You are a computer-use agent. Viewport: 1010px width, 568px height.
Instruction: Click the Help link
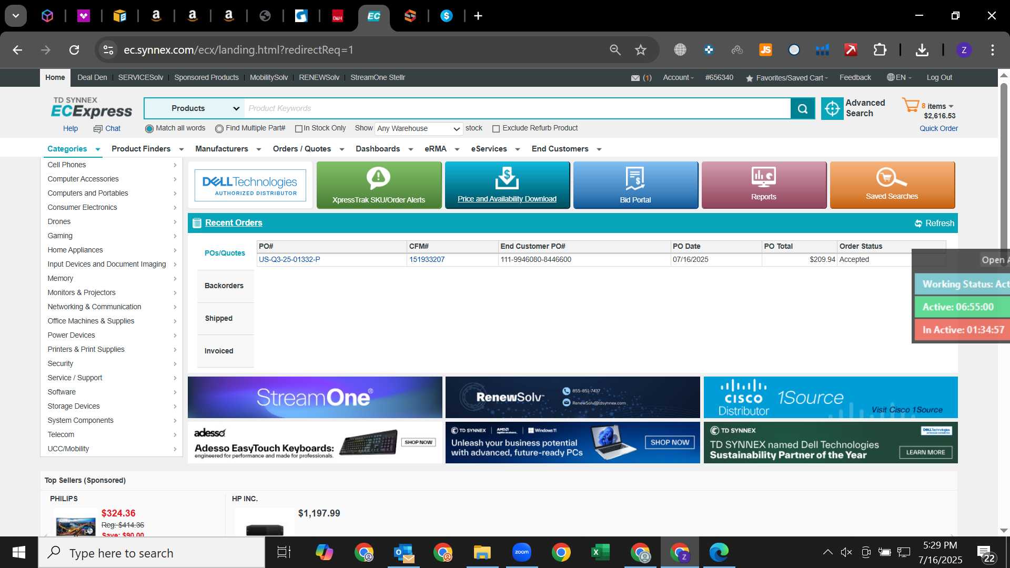point(70,129)
